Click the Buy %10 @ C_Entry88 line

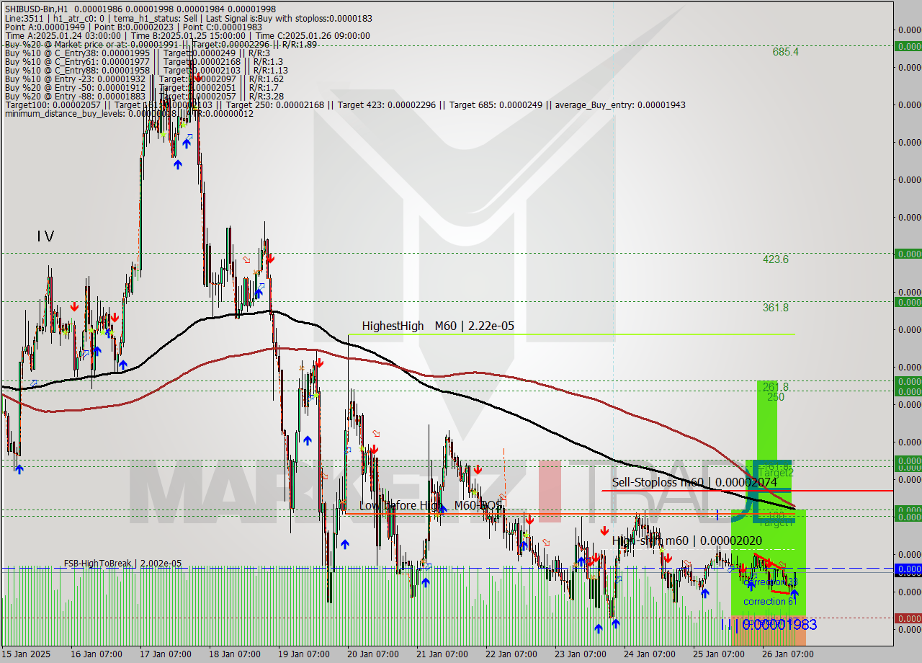point(146,70)
